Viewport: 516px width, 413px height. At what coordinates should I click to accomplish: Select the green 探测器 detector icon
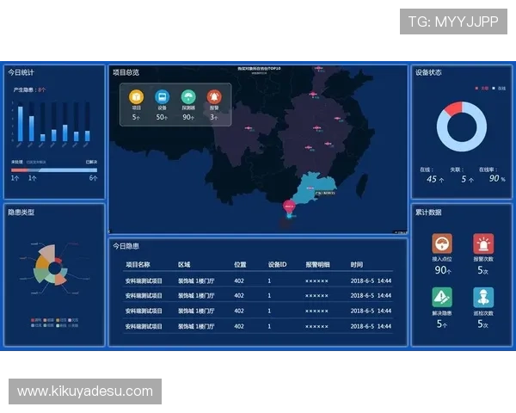click(x=188, y=97)
